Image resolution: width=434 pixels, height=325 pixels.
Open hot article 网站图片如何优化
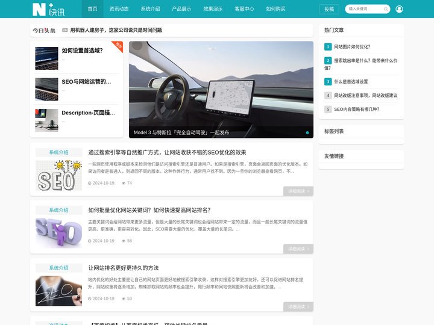(352, 47)
